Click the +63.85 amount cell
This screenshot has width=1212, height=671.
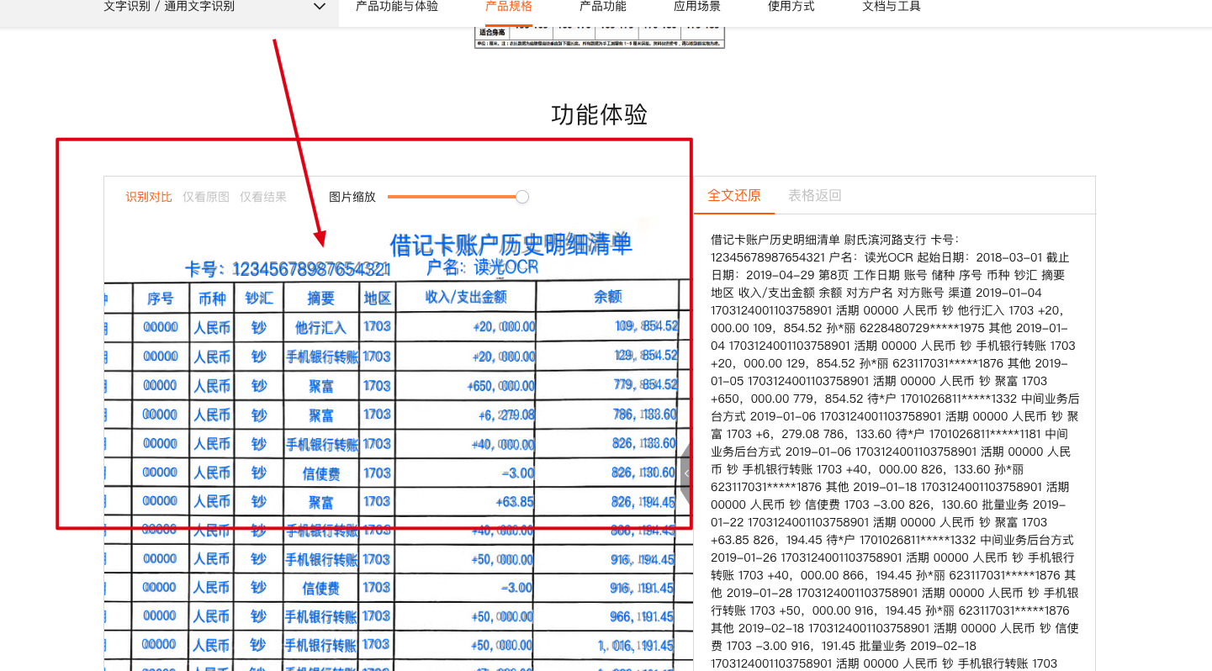coord(515,502)
